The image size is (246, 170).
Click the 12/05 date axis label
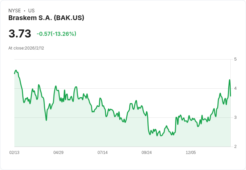191,153
